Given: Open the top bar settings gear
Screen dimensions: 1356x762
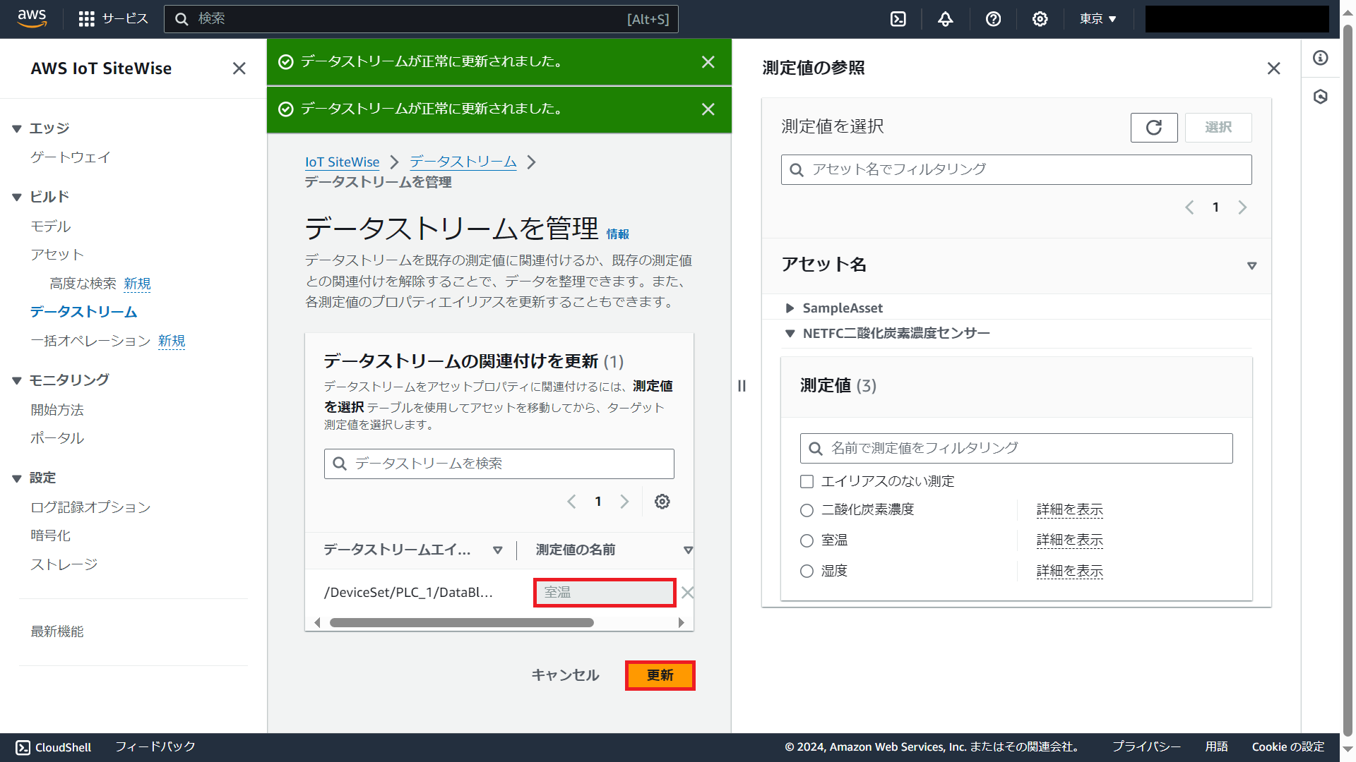Looking at the screenshot, I should 1040,19.
